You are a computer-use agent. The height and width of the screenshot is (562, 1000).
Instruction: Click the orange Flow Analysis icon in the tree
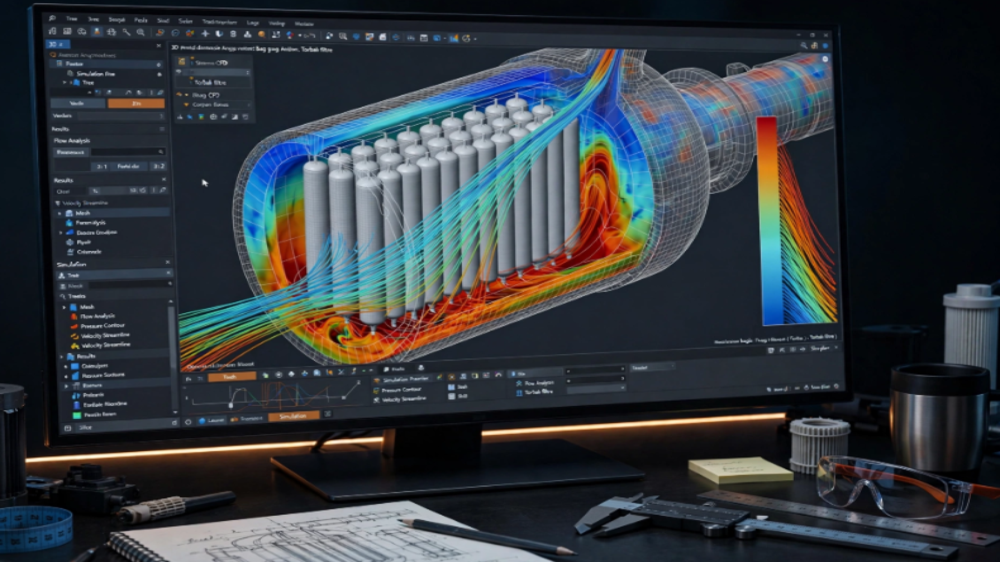click(74, 316)
